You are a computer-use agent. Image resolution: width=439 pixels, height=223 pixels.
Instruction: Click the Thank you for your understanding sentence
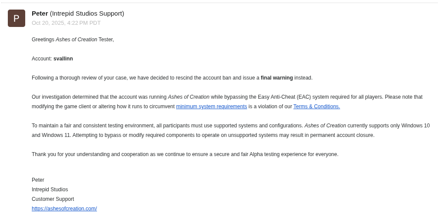point(185,154)
